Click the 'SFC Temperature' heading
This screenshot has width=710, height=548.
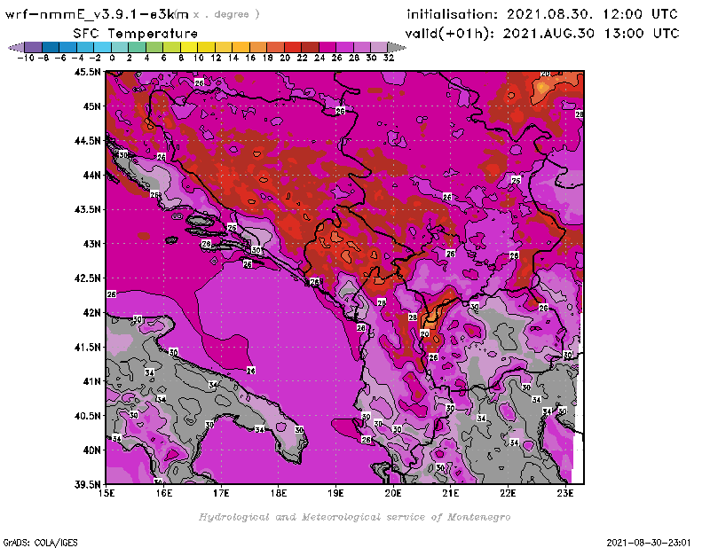pyautogui.click(x=136, y=34)
